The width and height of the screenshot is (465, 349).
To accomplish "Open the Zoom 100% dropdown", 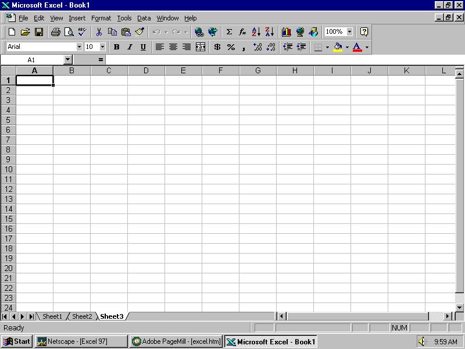I will click(350, 31).
